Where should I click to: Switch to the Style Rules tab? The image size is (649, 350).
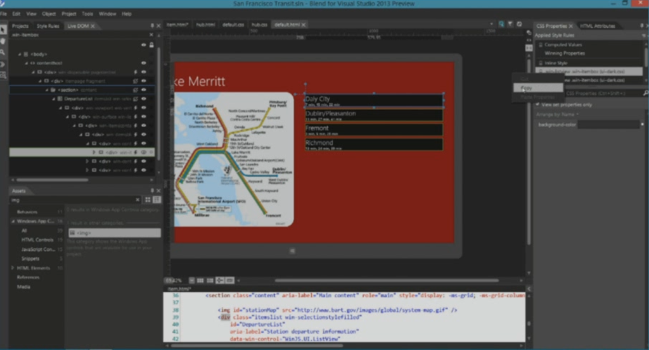click(x=48, y=26)
